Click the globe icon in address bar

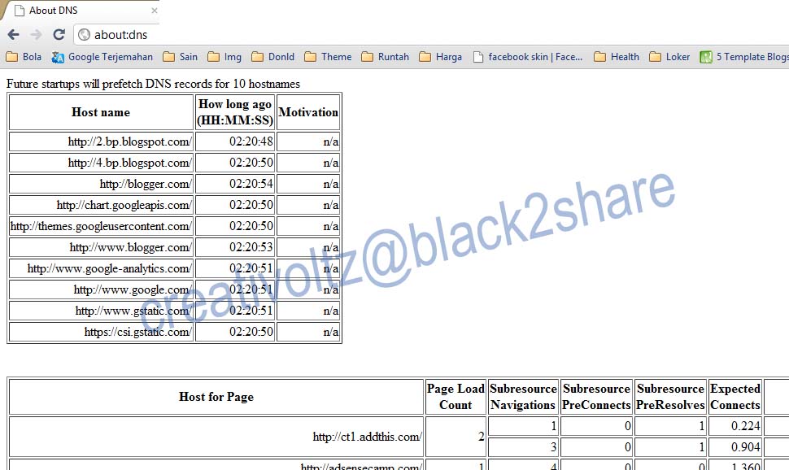point(84,34)
